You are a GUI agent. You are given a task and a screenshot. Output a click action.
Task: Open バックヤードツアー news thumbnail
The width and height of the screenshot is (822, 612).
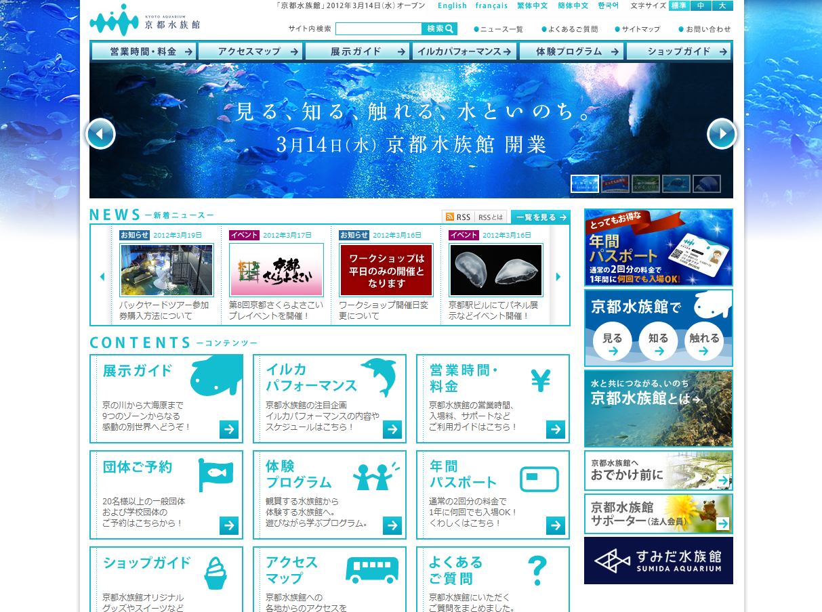point(167,270)
